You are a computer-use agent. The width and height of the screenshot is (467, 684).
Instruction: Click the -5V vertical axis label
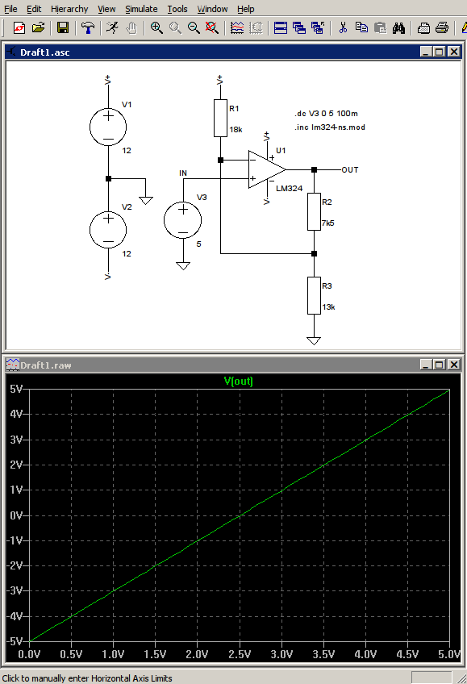pyautogui.click(x=15, y=641)
